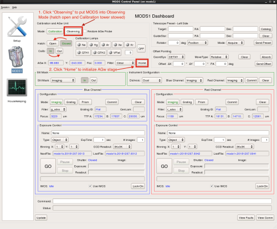The image size is (277, 229).
Task: Open Blue Channel Binning X stepper
Action: point(59,146)
